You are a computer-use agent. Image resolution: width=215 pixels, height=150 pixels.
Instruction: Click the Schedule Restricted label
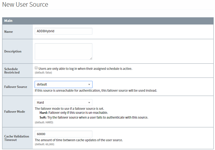pos(12,71)
